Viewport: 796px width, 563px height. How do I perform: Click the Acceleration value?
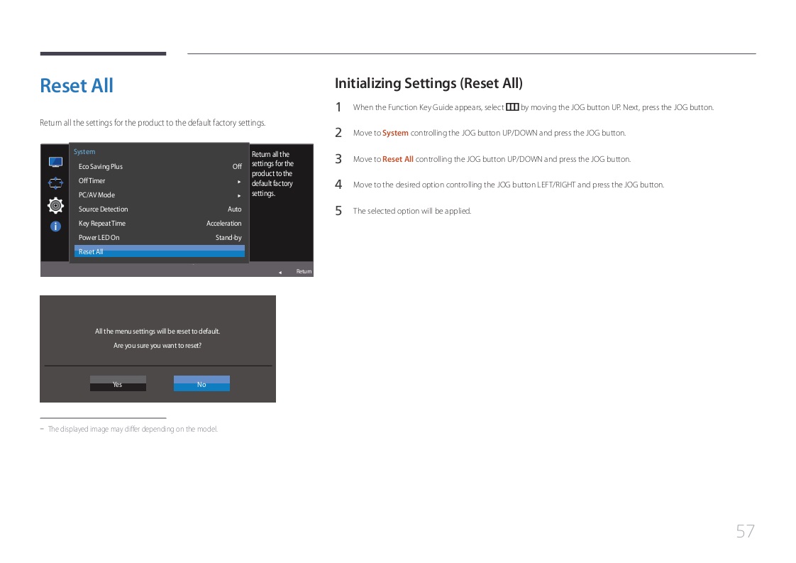(x=224, y=224)
